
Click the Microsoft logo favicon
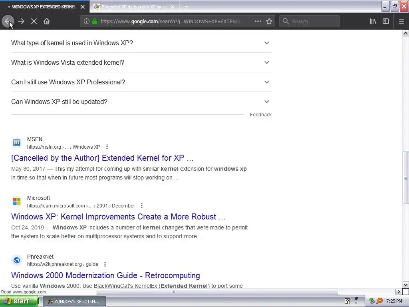17,201
